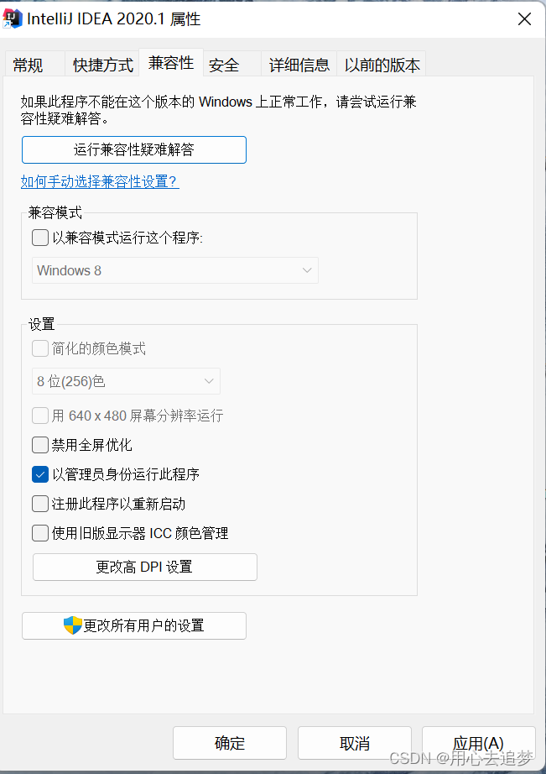Enable 注册此程序以重新启动
546x774 pixels.
click(39, 504)
